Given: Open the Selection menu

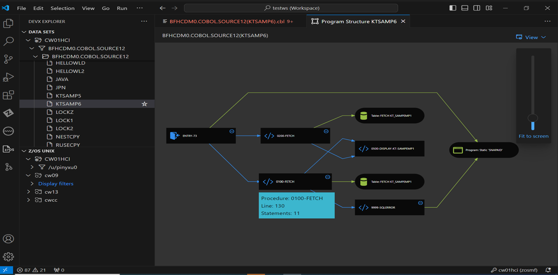Looking at the screenshot, I should 63,8.
